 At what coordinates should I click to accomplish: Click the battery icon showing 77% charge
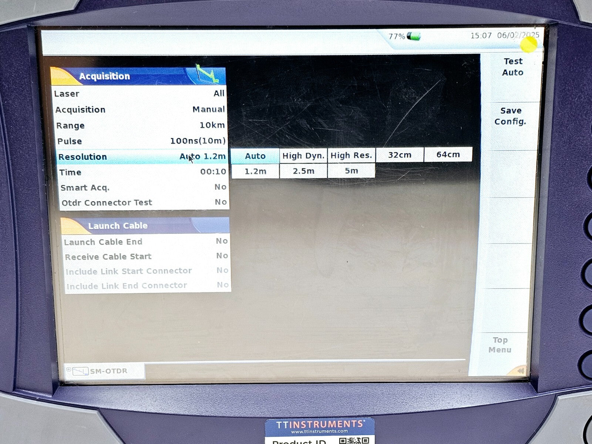tap(414, 36)
